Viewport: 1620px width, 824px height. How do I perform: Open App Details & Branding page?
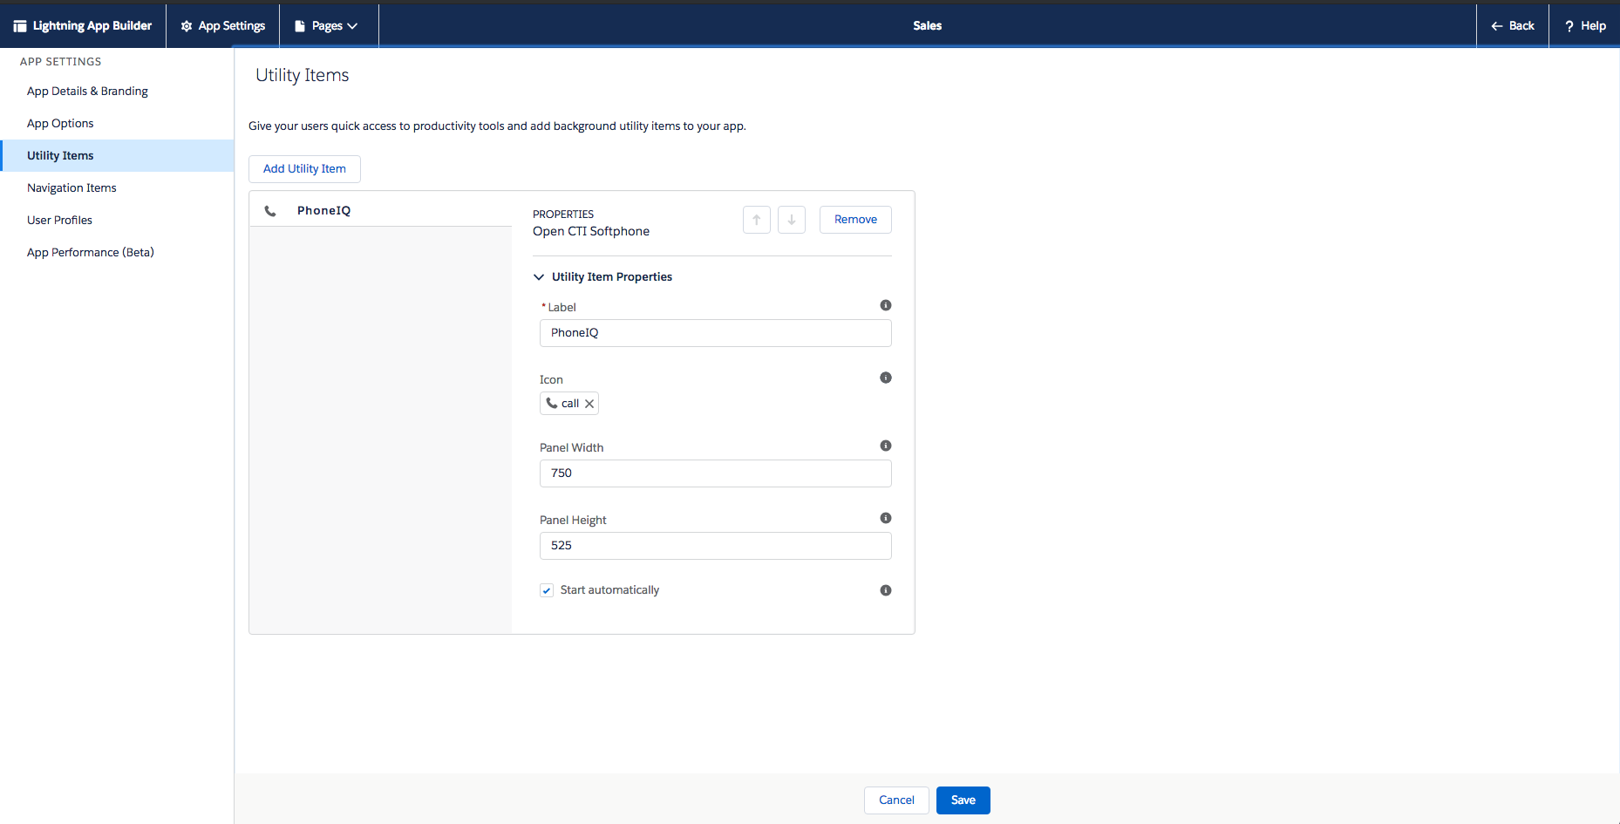[x=87, y=92]
